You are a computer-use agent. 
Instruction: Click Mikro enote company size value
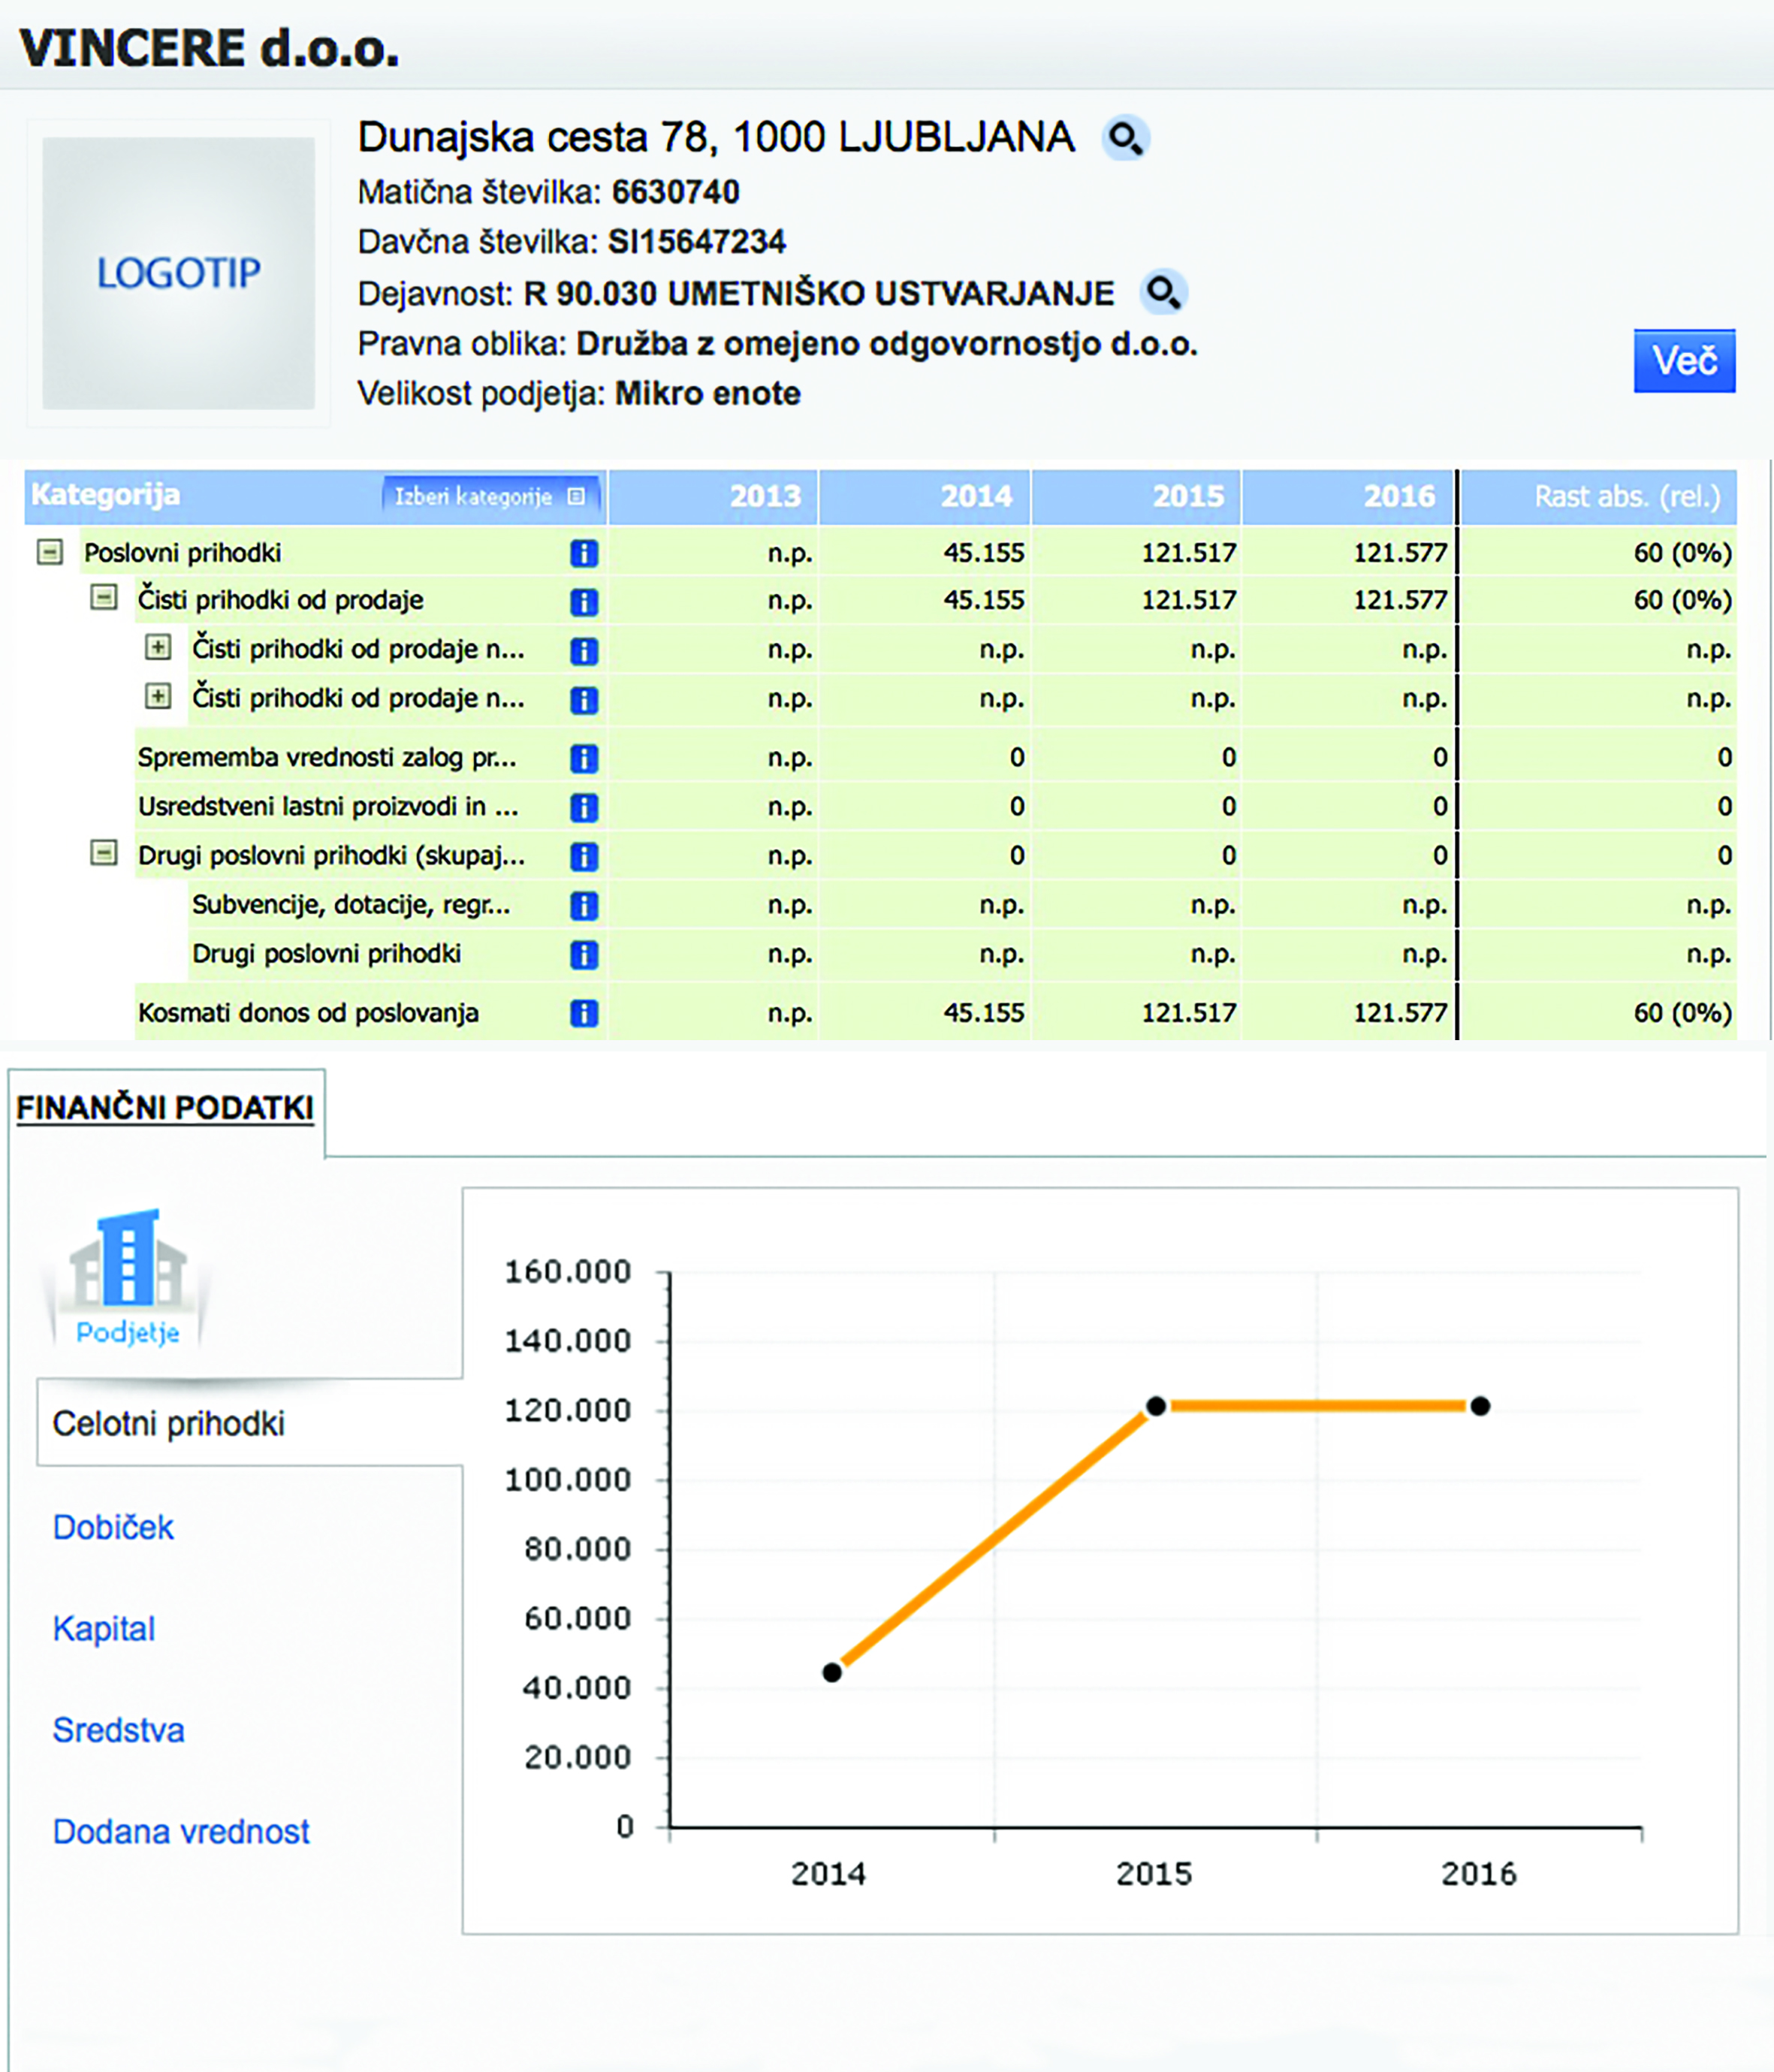point(708,393)
